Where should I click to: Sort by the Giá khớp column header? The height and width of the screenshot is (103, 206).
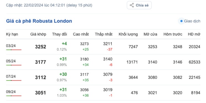[38, 34]
